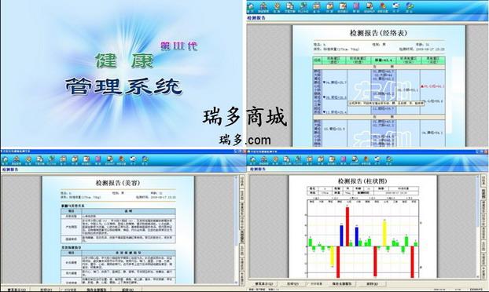The width and height of the screenshot is (489, 292).
Task: Click the vertical scrollbar in beauty report window
Action: (x=236, y=230)
